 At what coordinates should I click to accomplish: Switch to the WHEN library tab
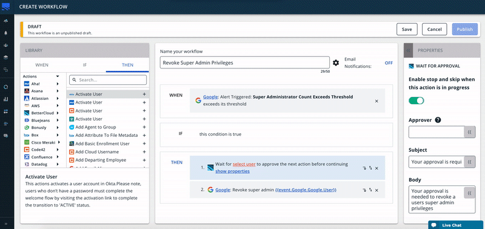coord(42,65)
